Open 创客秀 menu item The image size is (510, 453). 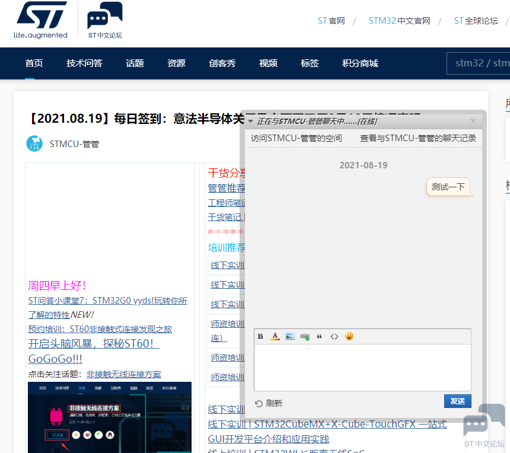click(x=222, y=63)
